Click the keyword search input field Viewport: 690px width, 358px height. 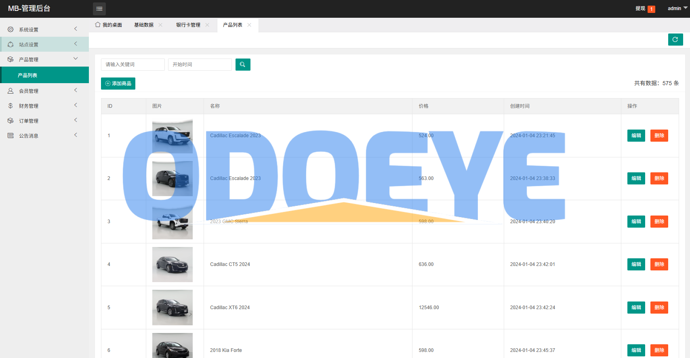tap(133, 65)
